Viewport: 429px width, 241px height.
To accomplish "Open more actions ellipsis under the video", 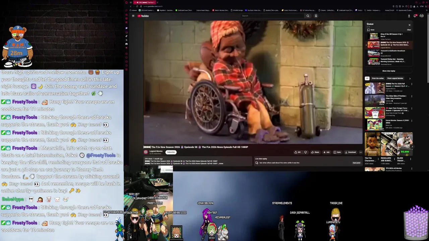I will pos(361,152).
